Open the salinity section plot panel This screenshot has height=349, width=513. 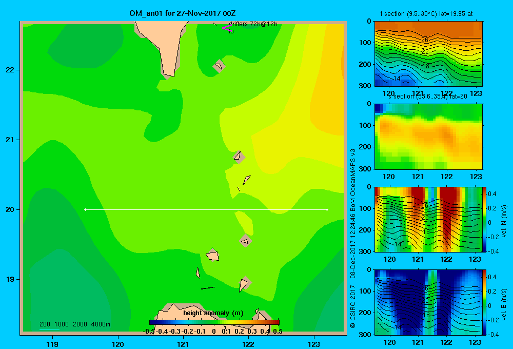click(428, 137)
